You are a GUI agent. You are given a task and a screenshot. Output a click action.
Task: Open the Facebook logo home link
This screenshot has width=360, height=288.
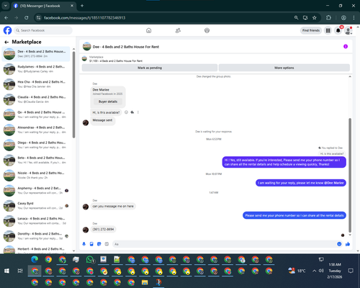point(7,30)
